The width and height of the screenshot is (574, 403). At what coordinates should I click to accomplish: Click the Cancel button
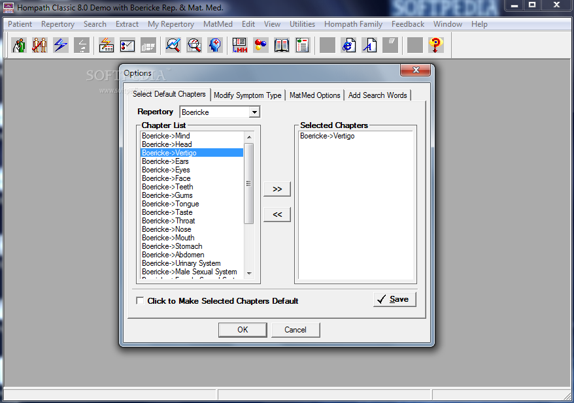pyautogui.click(x=295, y=329)
